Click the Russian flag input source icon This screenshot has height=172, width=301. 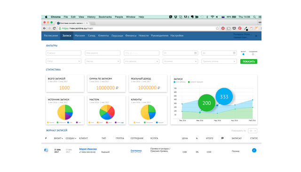[x=223, y=17]
